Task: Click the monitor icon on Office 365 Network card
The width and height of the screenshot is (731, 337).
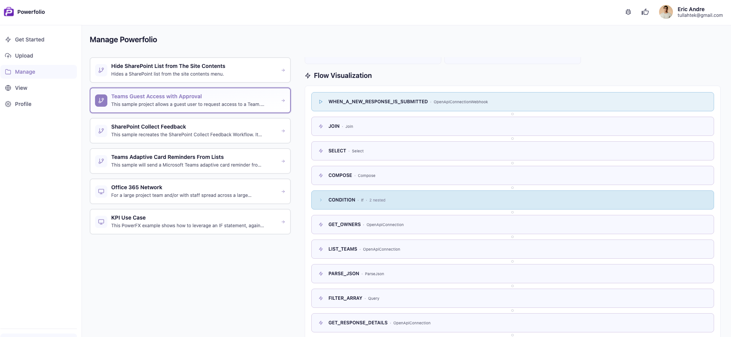Action: (101, 192)
